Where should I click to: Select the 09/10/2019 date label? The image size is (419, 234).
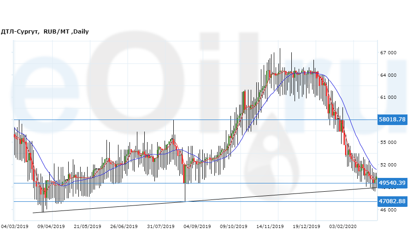(x=234, y=226)
